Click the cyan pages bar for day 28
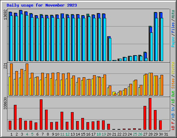The width and height of the screenshot is (177, 138). point(151,47)
